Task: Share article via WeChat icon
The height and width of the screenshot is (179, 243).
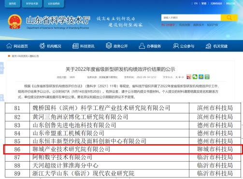Action: coord(195,77)
